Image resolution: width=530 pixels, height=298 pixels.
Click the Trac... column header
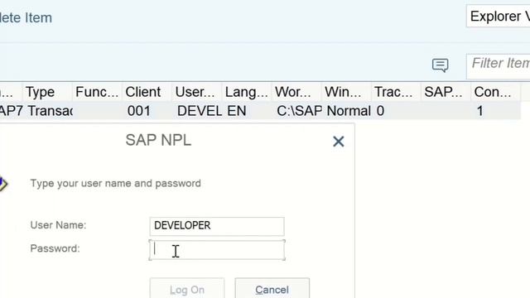396,92
